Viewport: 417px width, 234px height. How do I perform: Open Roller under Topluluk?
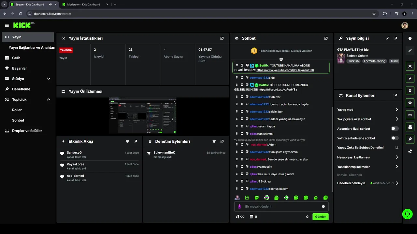point(17,110)
